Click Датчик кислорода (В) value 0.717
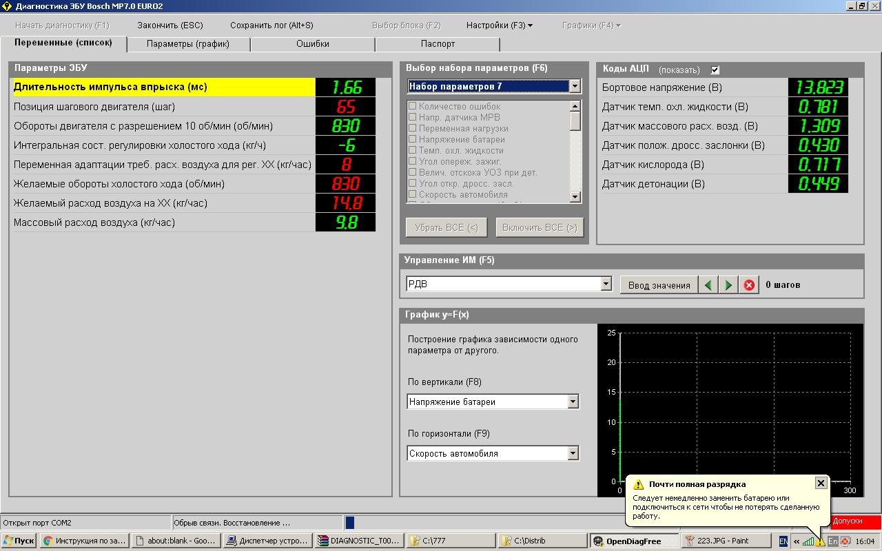 coord(818,165)
